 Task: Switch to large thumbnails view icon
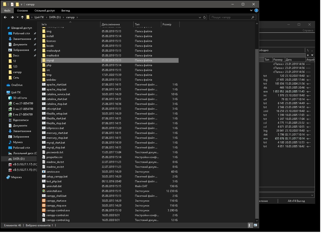coord(255,225)
